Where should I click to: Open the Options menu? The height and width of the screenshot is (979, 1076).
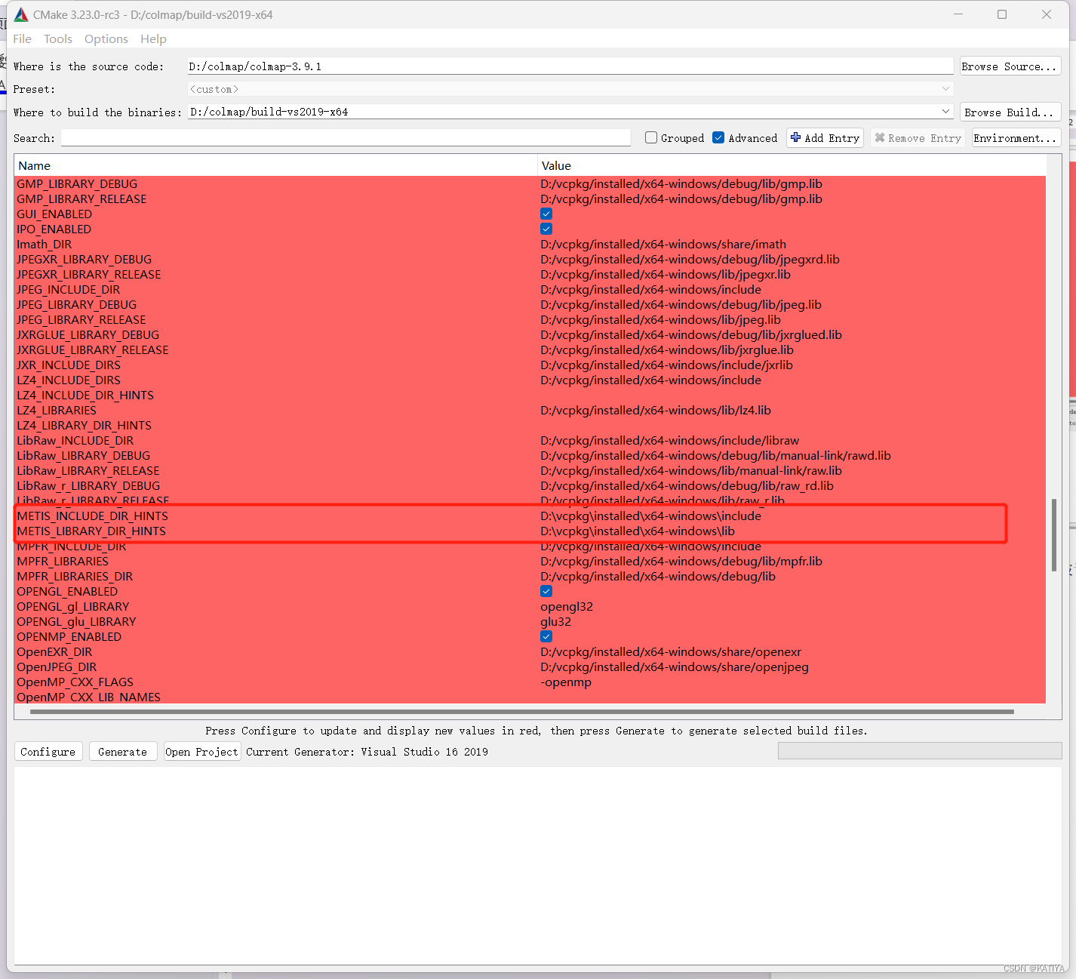(106, 38)
